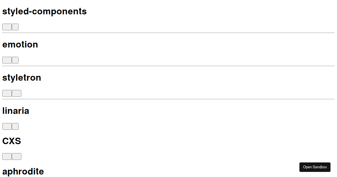Viewport: 337px width, 177px height.
Task: Click the second blank button under styled-components
Action: [x=15, y=27]
